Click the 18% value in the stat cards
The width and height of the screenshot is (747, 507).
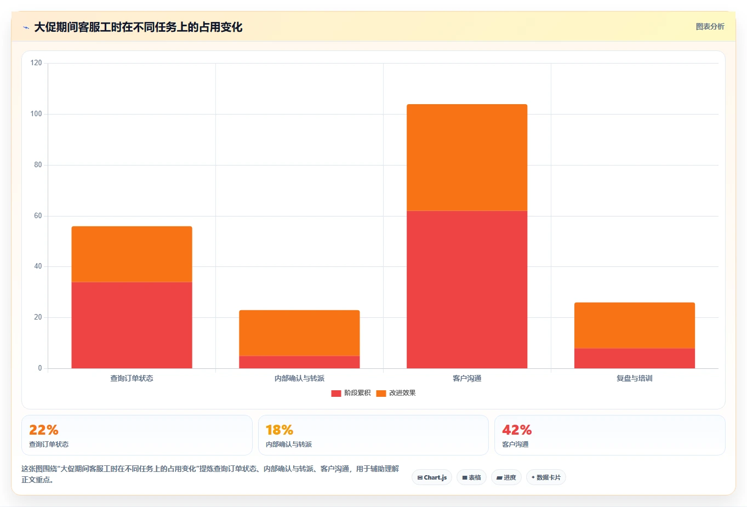[280, 430]
